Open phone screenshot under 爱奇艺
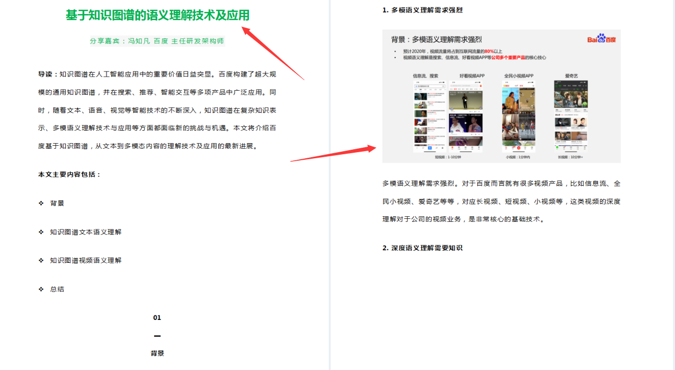The image size is (675, 370). (571, 116)
